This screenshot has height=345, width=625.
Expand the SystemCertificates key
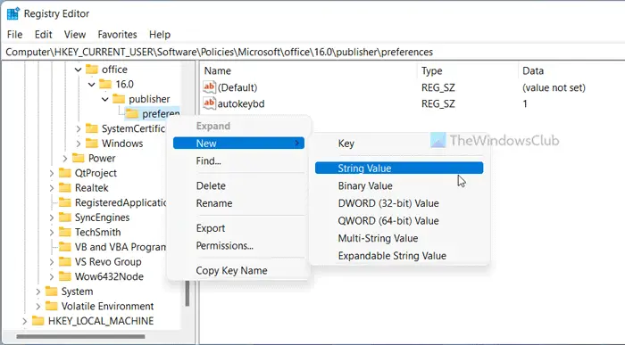[79, 128]
